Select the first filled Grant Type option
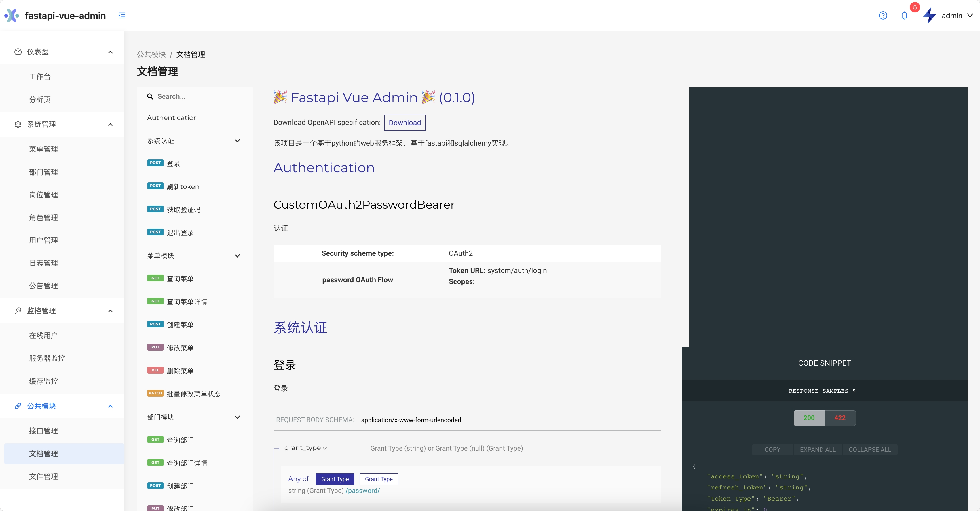Viewport: 980px width, 511px height. click(x=335, y=479)
